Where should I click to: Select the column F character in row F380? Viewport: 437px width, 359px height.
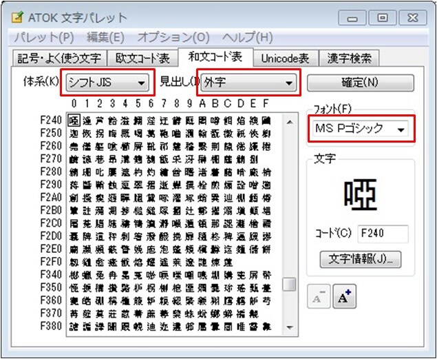[266, 327]
